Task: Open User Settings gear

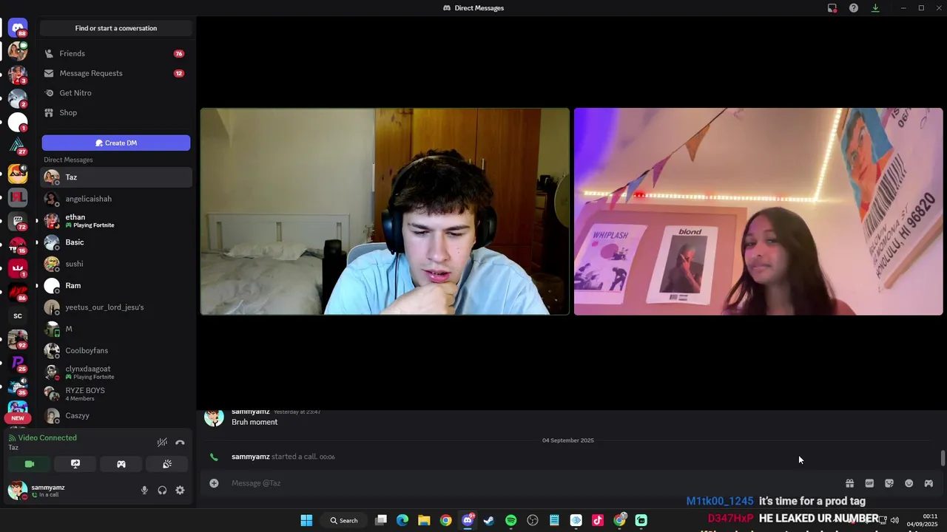Action: tap(180, 491)
